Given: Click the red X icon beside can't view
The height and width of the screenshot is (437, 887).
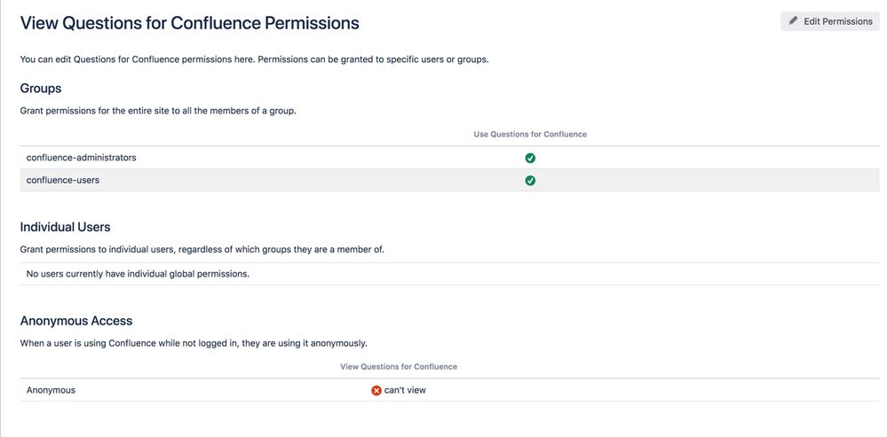Looking at the screenshot, I should pos(376,390).
